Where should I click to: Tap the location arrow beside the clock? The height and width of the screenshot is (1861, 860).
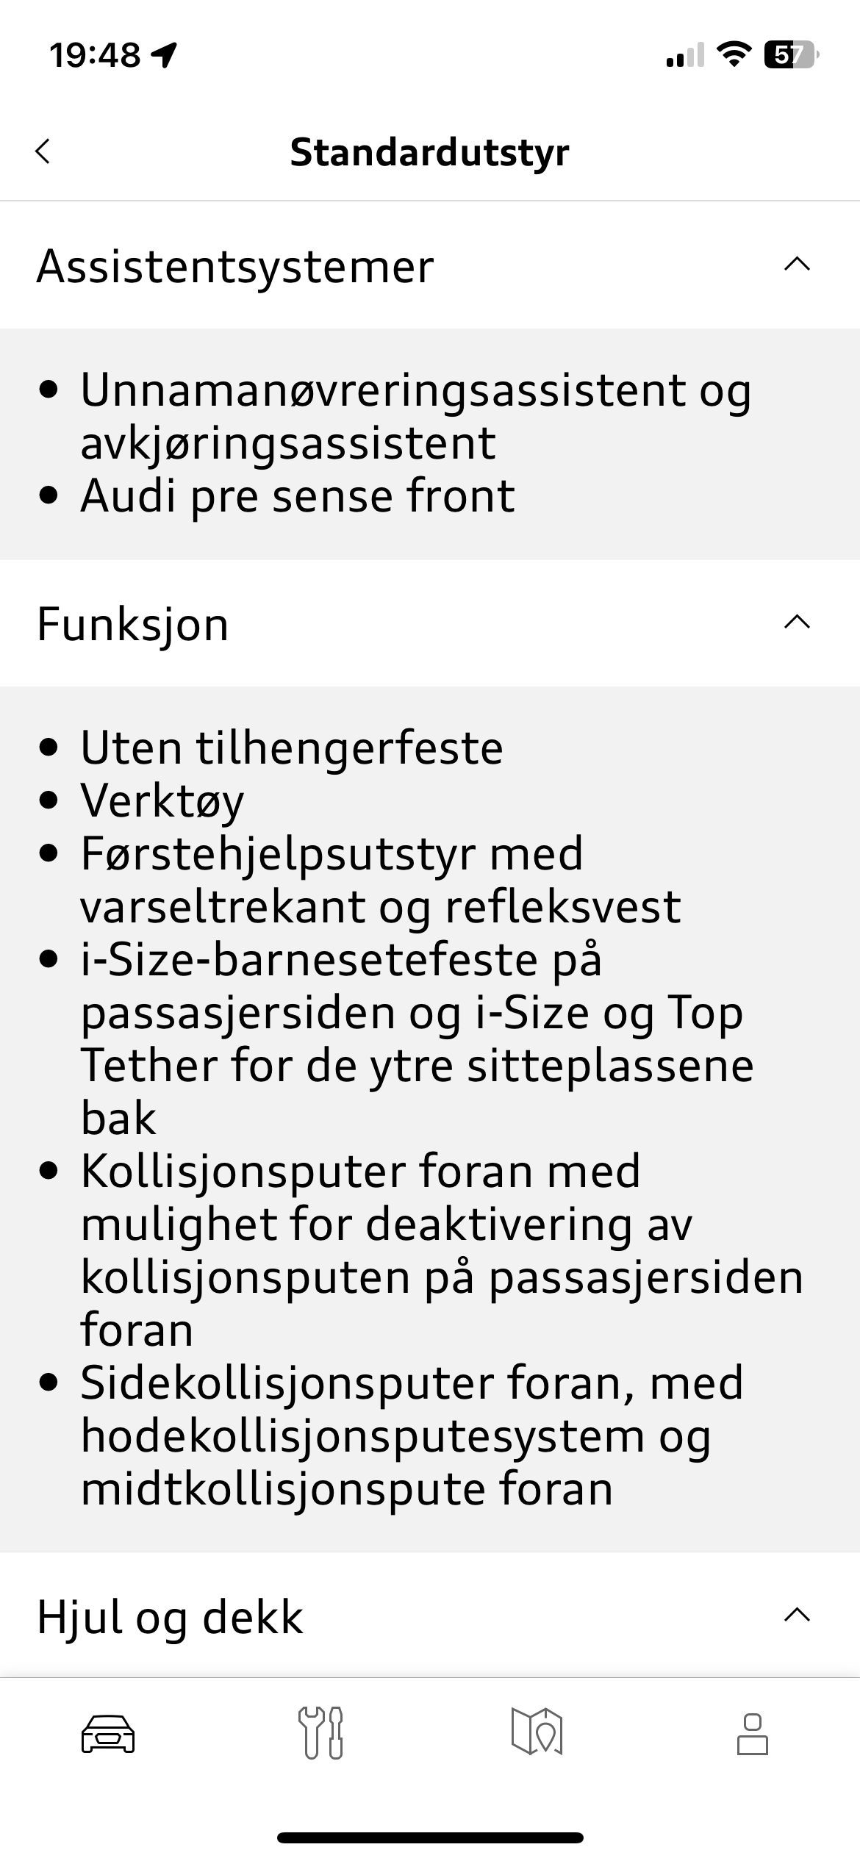165,55
